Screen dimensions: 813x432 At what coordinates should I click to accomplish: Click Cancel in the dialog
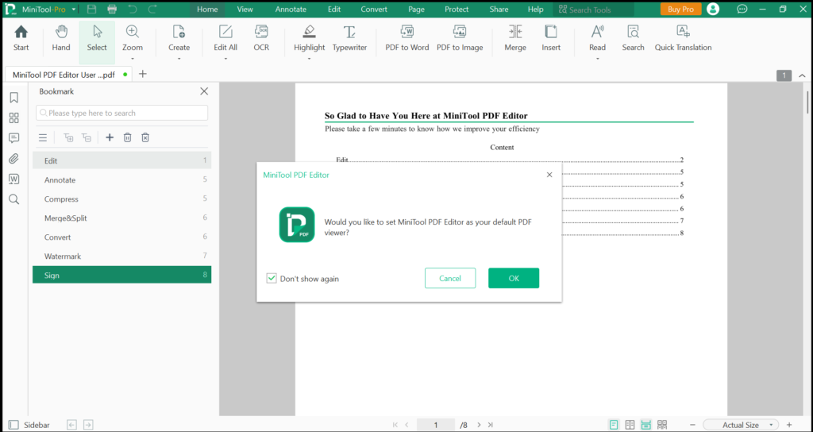tap(450, 279)
